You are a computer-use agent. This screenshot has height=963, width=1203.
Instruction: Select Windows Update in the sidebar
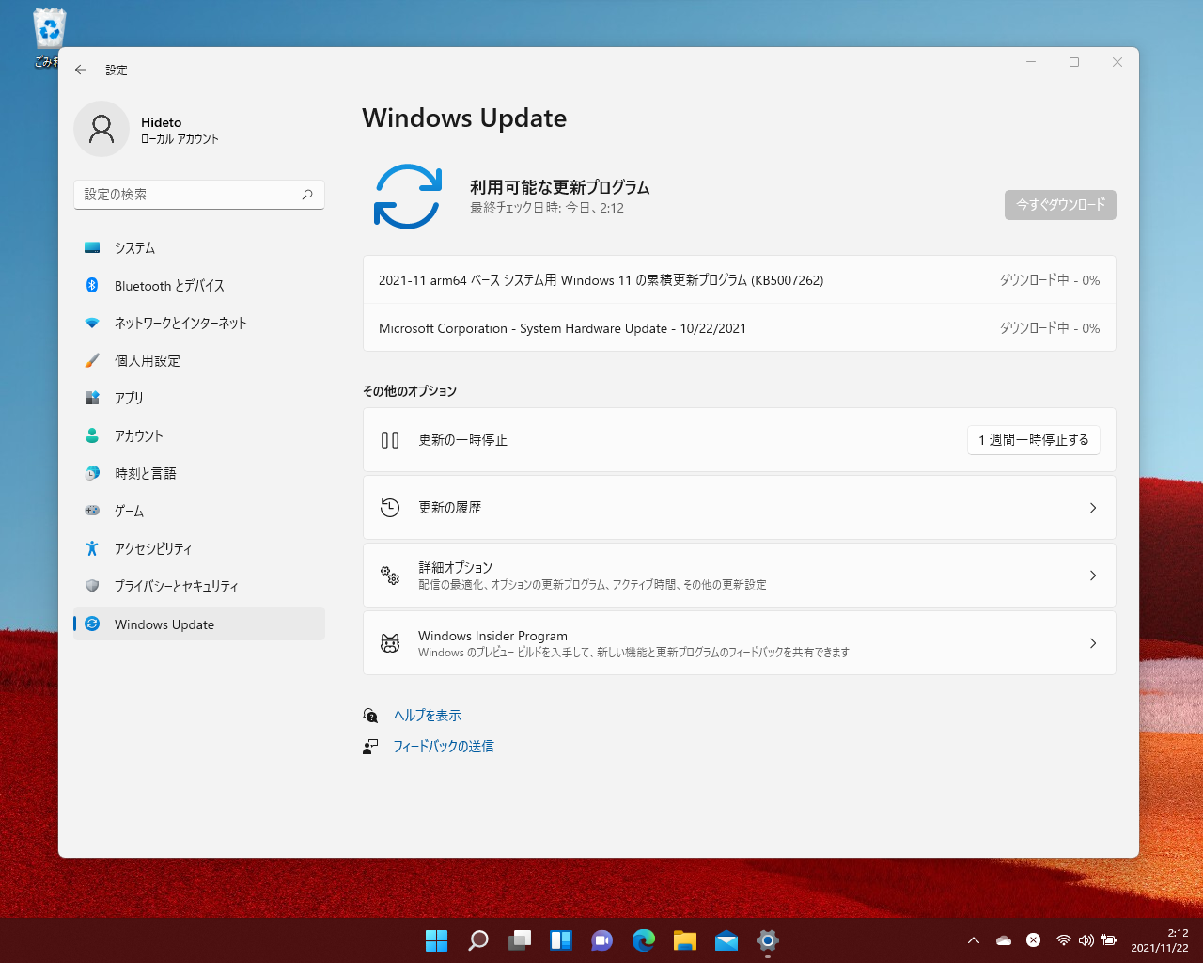click(x=164, y=624)
